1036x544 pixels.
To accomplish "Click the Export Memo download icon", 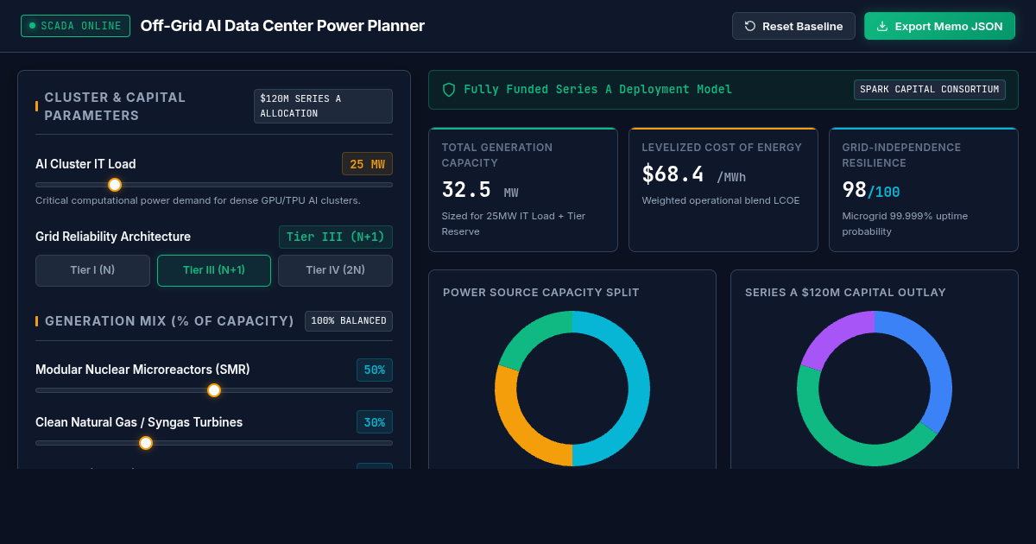I will 882,26.
